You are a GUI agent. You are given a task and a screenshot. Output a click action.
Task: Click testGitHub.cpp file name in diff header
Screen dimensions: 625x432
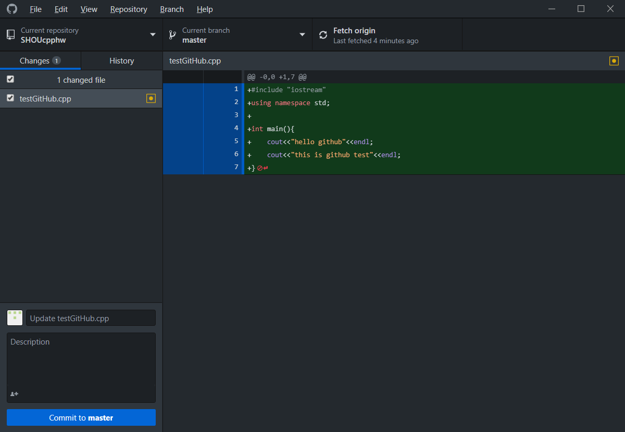(195, 61)
